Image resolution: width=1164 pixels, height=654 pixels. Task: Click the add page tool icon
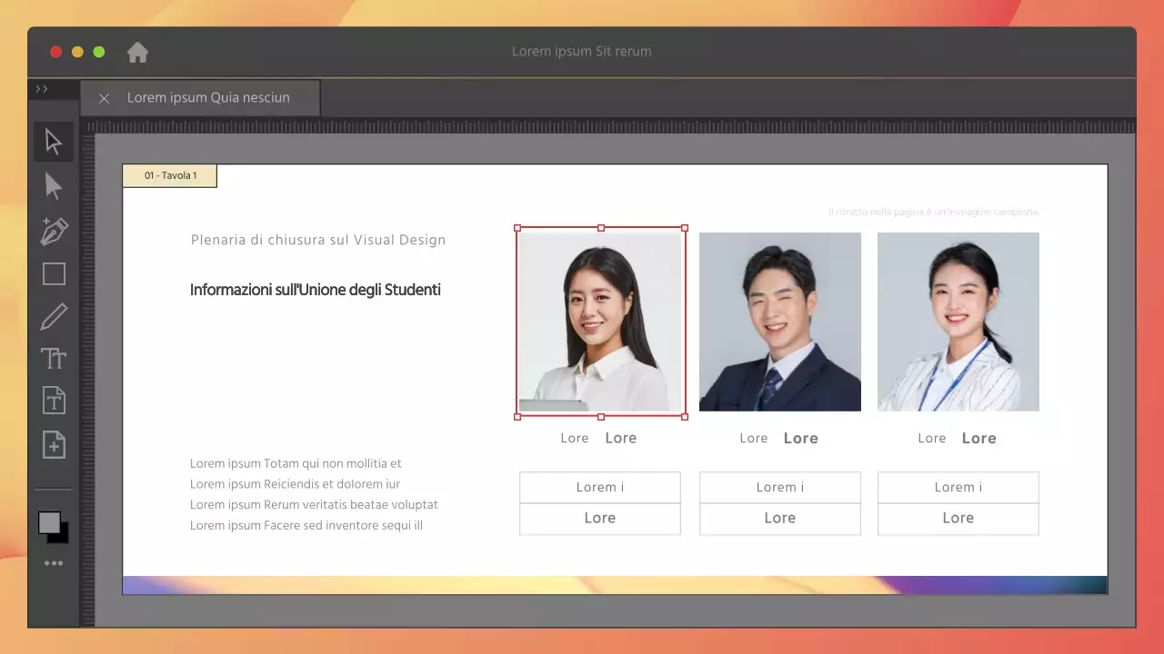point(54,444)
